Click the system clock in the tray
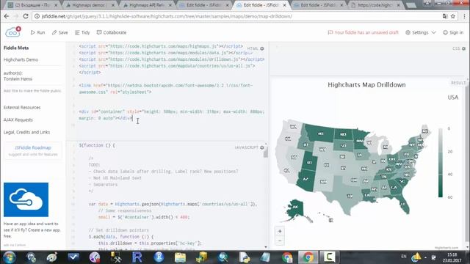Image resolution: width=470 pixels, height=264 pixels. click(452, 257)
